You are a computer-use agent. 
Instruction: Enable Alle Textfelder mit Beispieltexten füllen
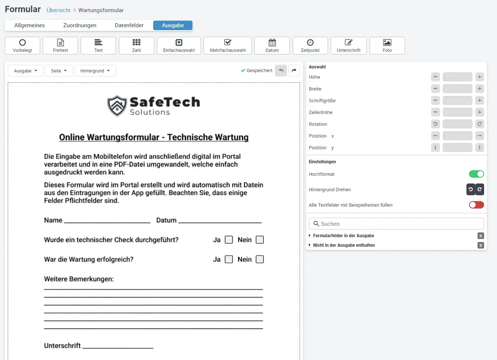click(x=476, y=205)
